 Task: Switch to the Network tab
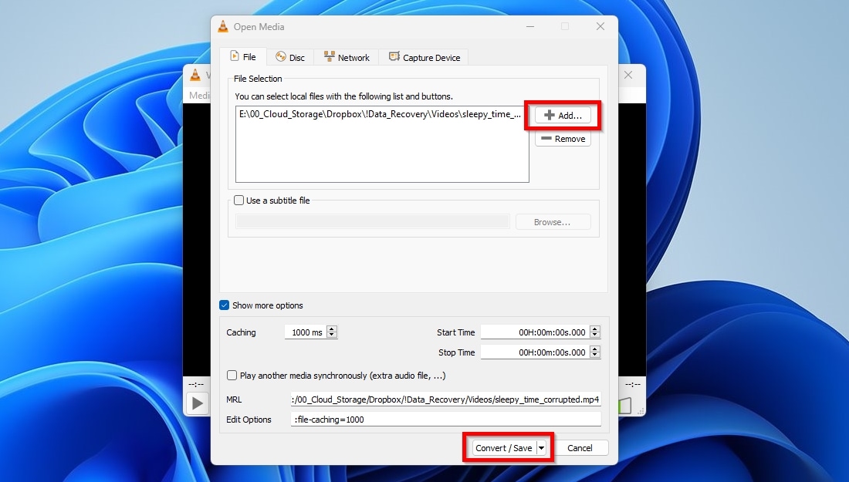pos(347,57)
